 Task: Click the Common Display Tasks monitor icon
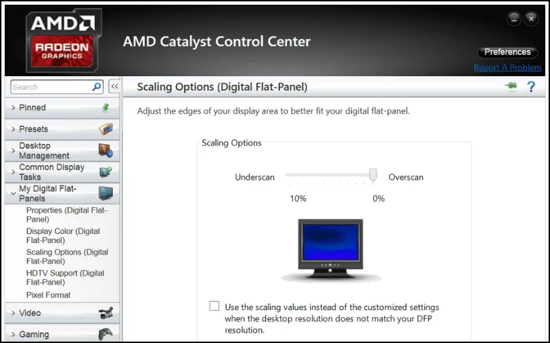tap(106, 172)
